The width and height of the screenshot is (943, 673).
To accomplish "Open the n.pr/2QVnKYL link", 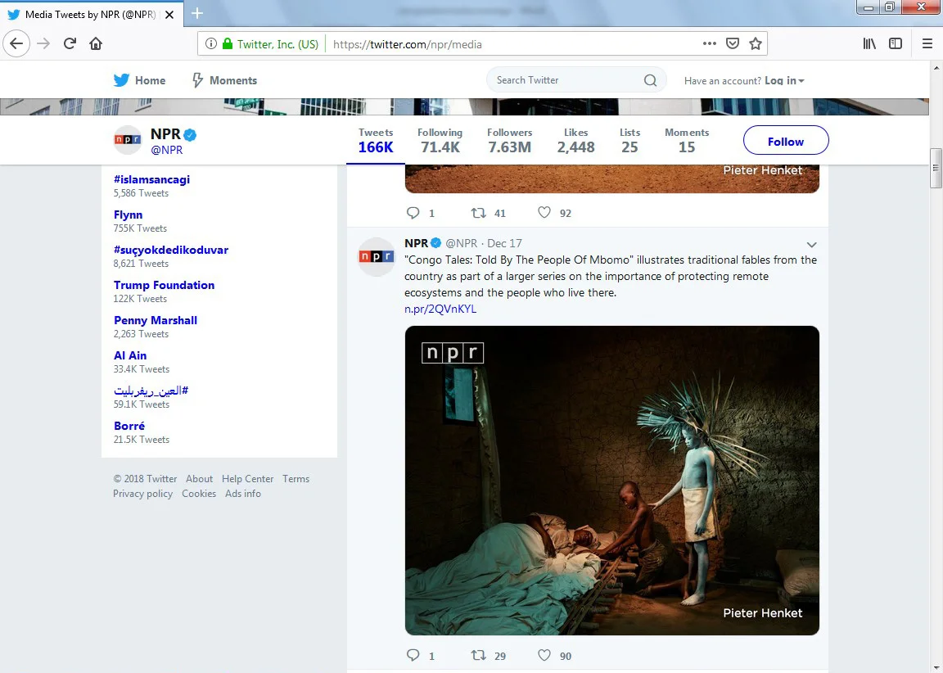I will [440, 309].
